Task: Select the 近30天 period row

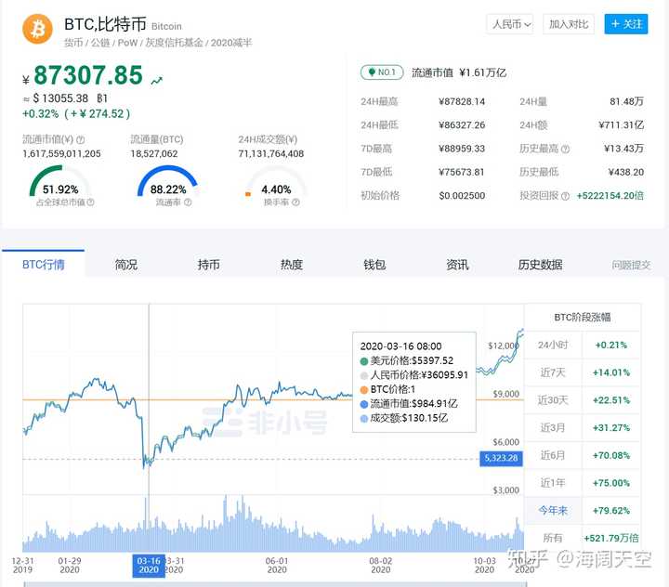Action: tap(583, 400)
